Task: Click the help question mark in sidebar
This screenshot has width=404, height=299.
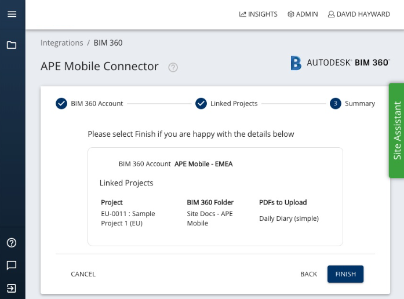Action: (x=12, y=243)
